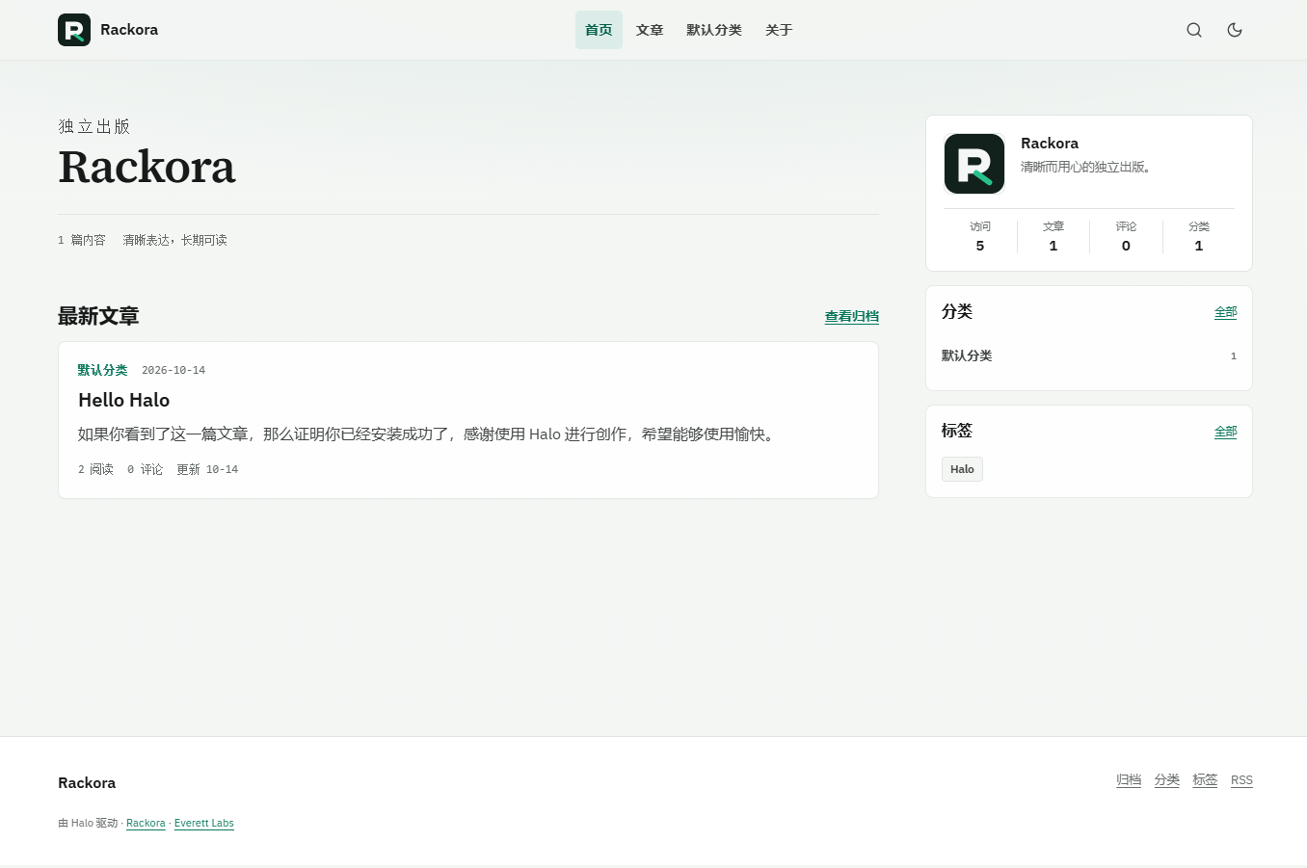Viewport: 1307px width, 868px height.
Task: Open the RSS footer link
Action: pyautogui.click(x=1241, y=780)
